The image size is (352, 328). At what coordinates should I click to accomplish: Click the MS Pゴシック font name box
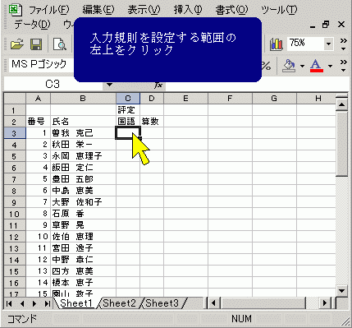[x=41, y=65]
